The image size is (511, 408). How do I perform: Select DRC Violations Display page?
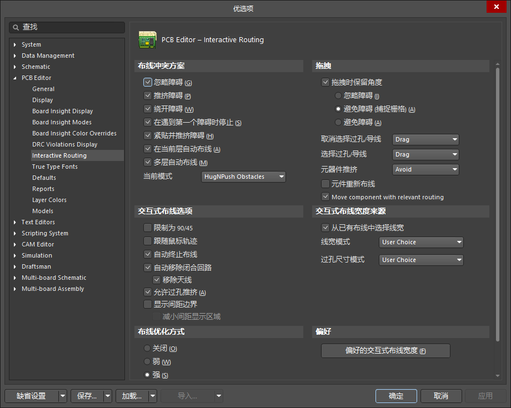click(65, 144)
